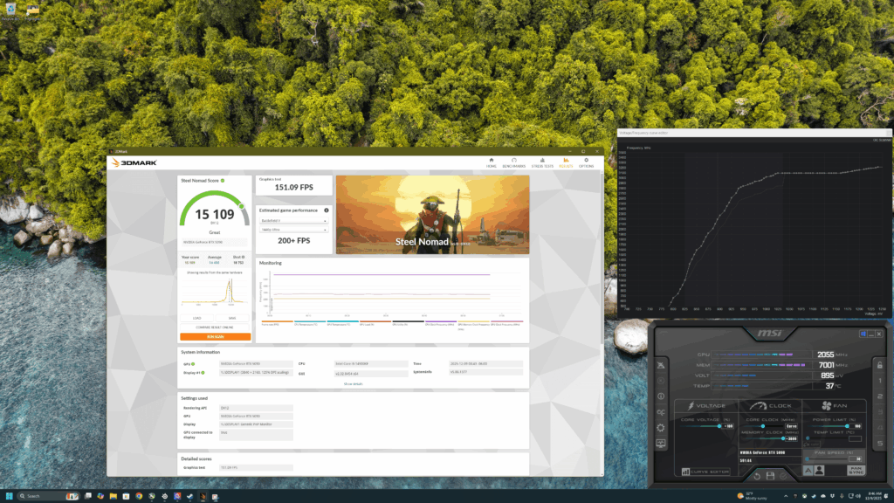Screen dimensions: 894x503
Task: Click the Show details link under System information
Action: 353,384
